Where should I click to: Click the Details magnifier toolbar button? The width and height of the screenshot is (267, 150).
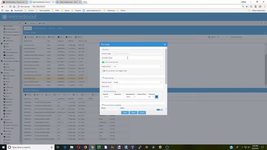[51, 37]
